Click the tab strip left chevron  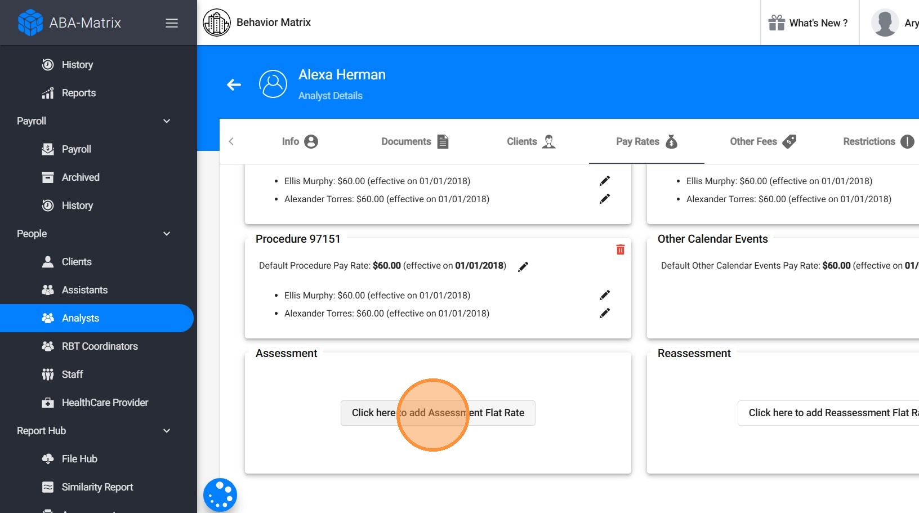click(231, 141)
